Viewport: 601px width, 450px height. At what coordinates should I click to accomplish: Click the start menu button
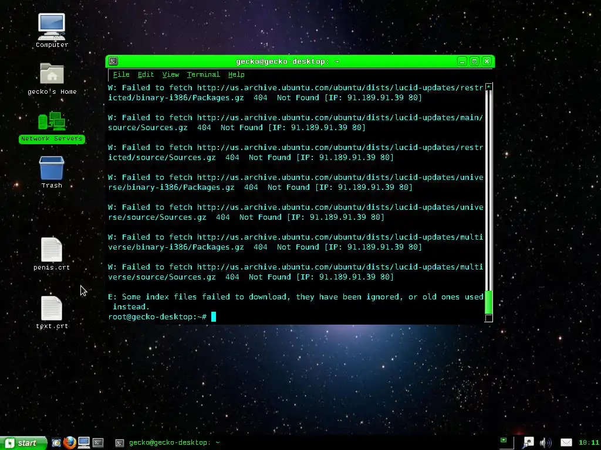click(23, 443)
